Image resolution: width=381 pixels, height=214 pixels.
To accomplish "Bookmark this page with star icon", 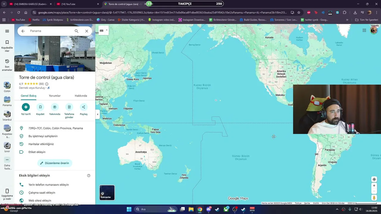I will coord(299,12).
